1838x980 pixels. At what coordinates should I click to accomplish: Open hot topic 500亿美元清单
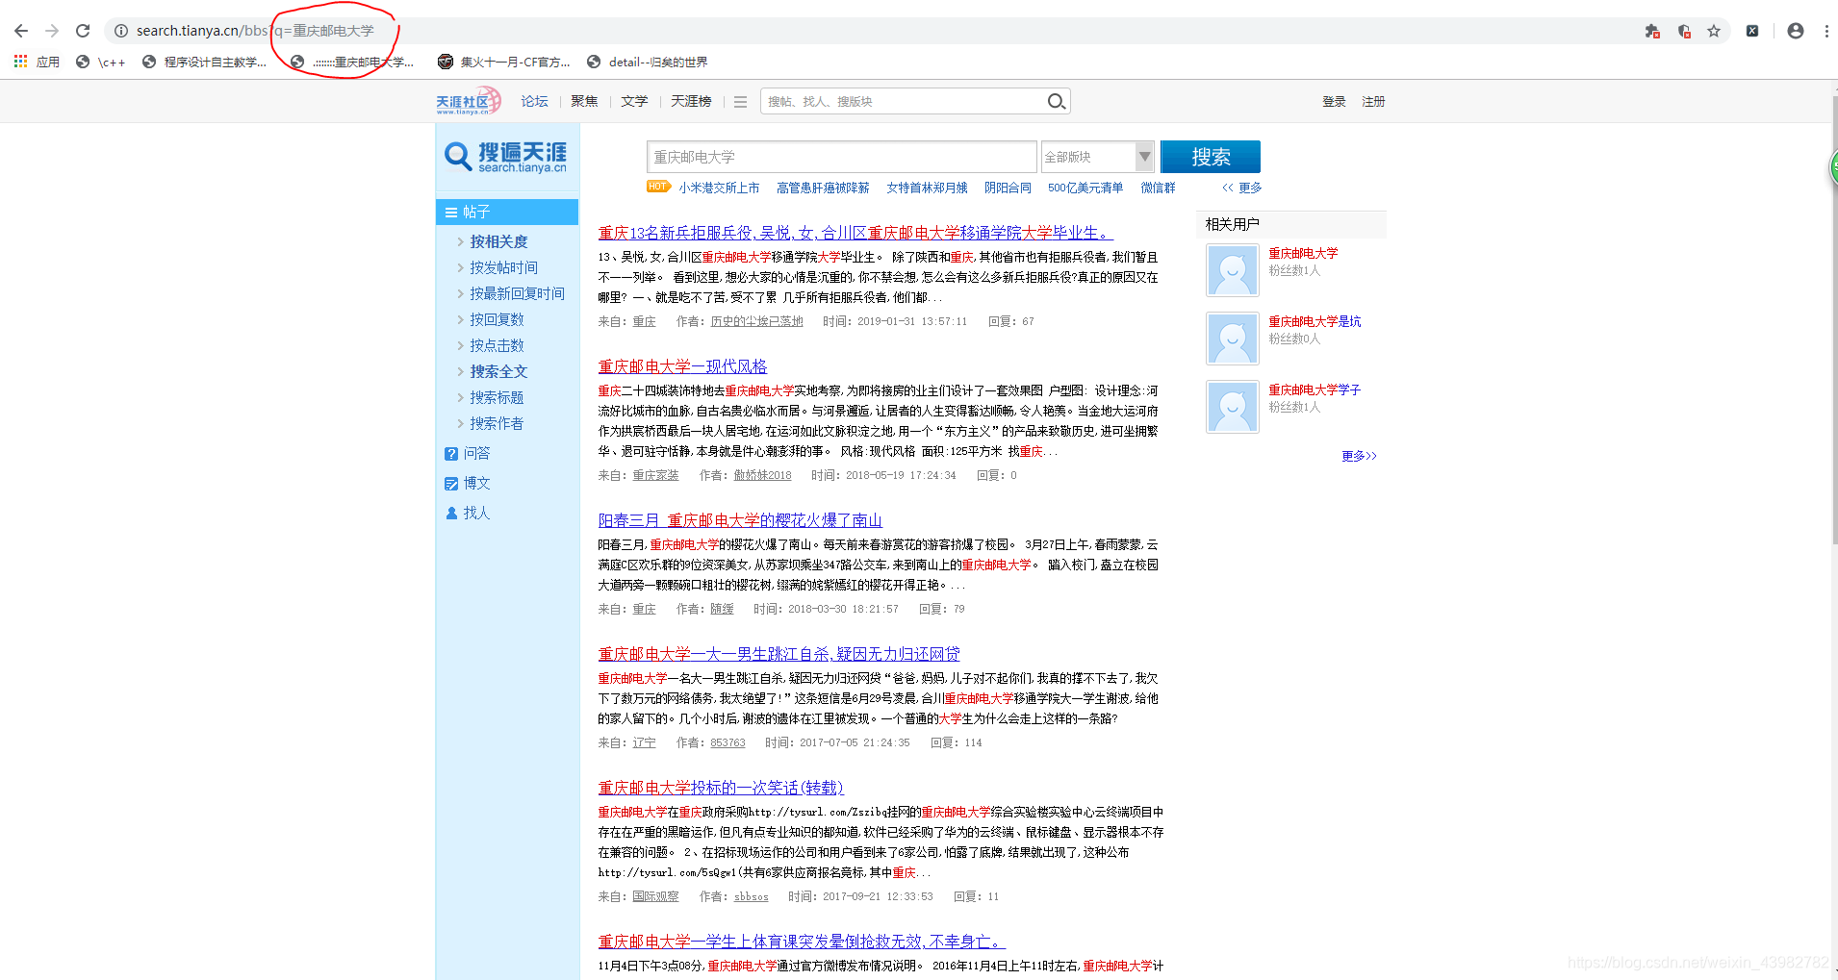click(1085, 188)
